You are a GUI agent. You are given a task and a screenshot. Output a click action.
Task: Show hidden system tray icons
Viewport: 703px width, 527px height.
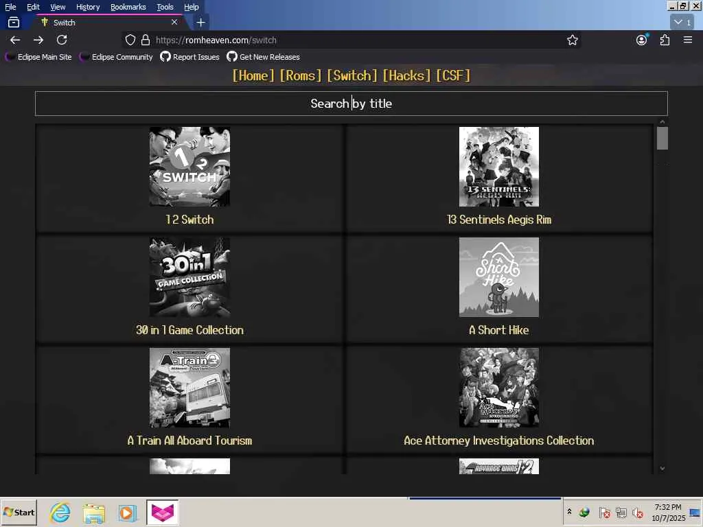[569, 512]
